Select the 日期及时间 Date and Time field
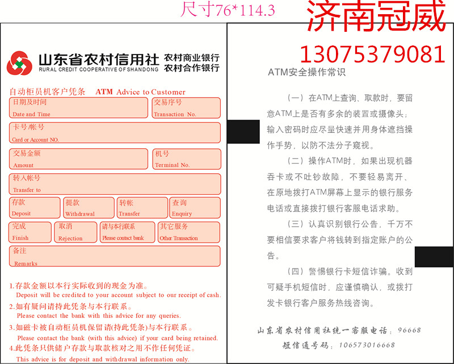Image resolution: width=454 pixels, height=364 pixels. coord(78,108)
